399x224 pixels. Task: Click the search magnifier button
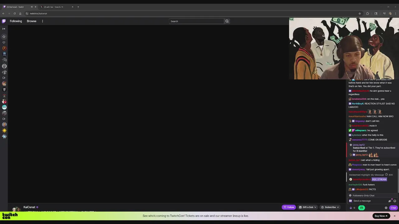coord(227,21)
